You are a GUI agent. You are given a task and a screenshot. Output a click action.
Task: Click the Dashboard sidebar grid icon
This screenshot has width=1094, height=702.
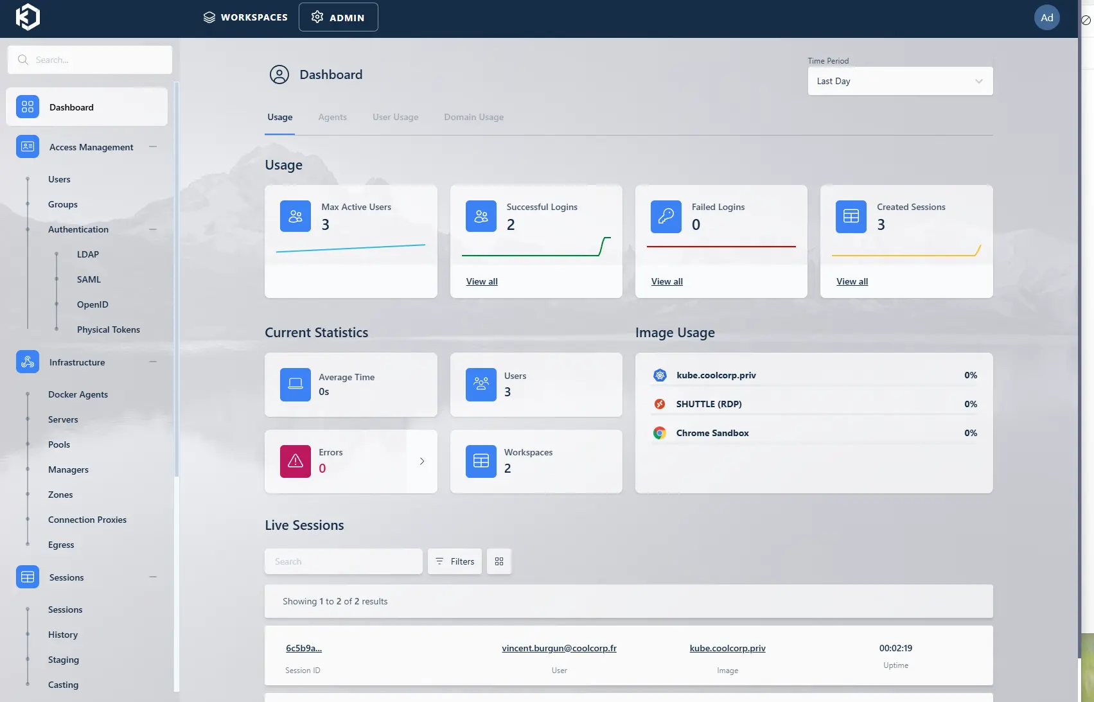click(28, 107)
